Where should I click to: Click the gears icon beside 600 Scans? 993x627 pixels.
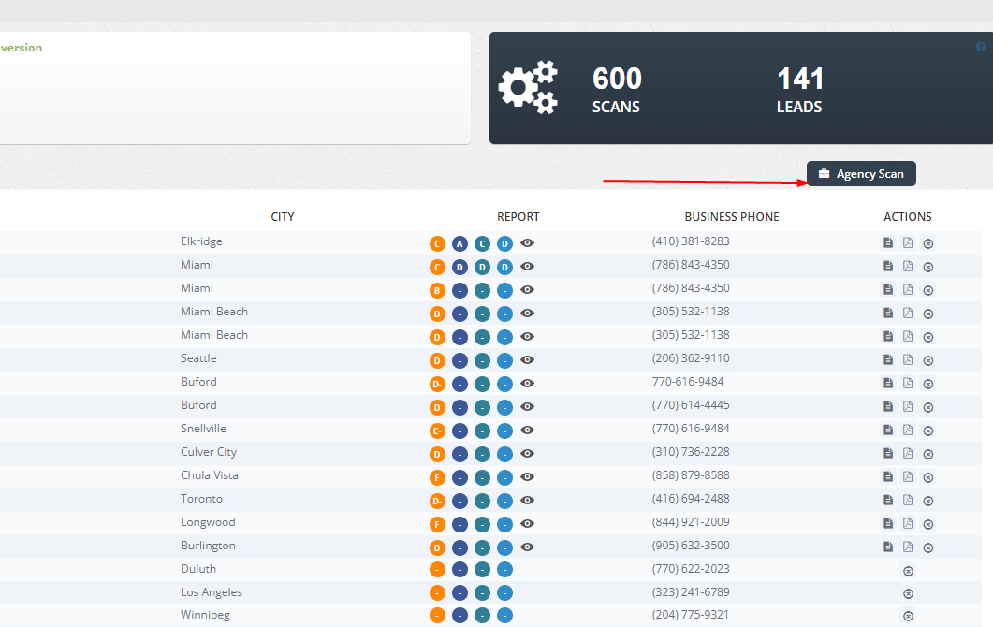pos(528,88)
